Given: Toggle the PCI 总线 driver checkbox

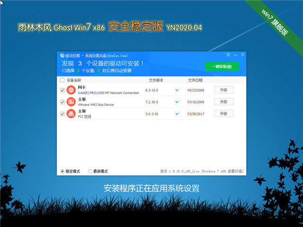Looking at the screenshot, I should (x=62, y=113).
